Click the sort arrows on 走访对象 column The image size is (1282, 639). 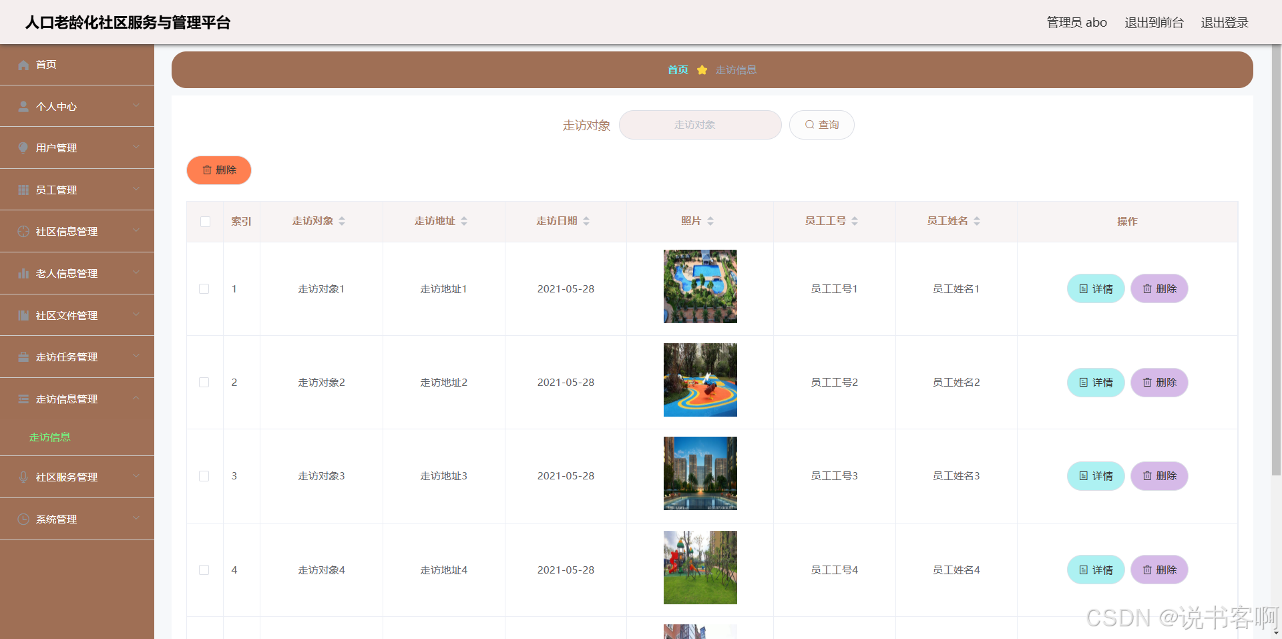click(x=342, y=221)
